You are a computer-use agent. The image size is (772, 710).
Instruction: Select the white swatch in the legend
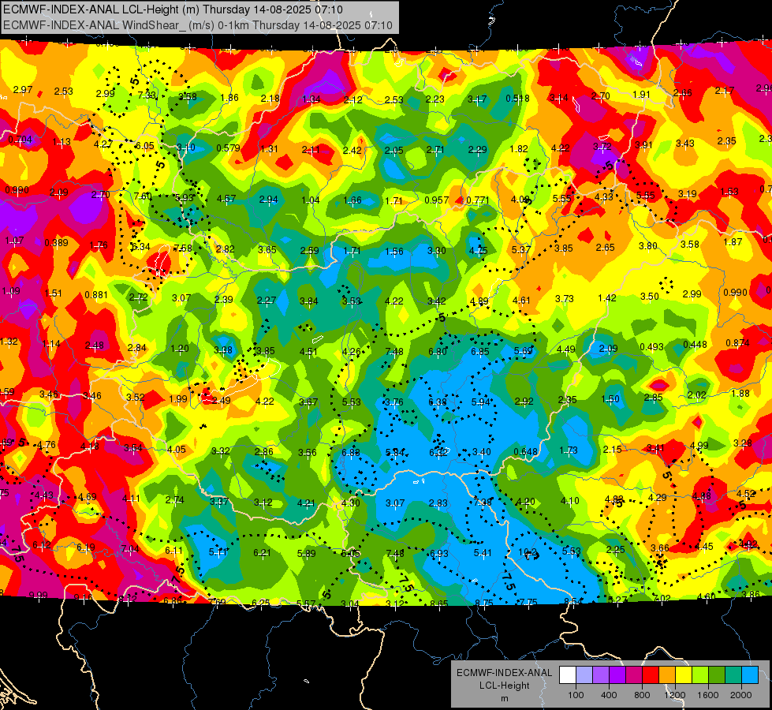coord(567,675)
